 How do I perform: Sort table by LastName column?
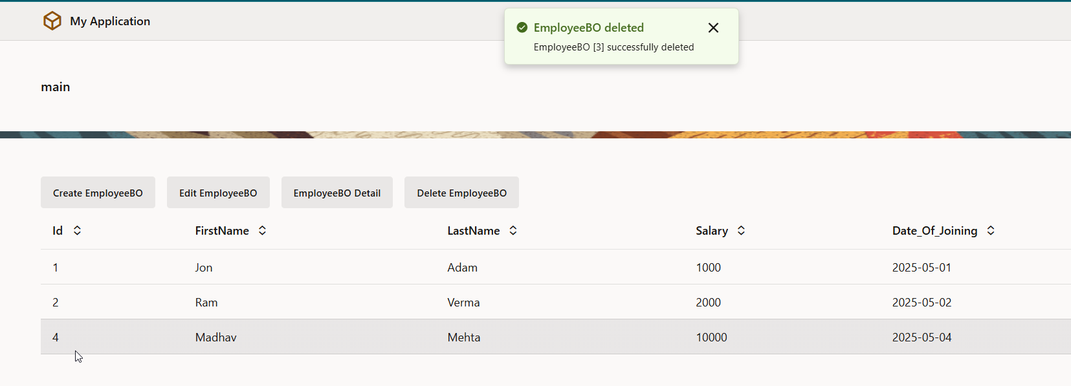[x=513, y=231]
